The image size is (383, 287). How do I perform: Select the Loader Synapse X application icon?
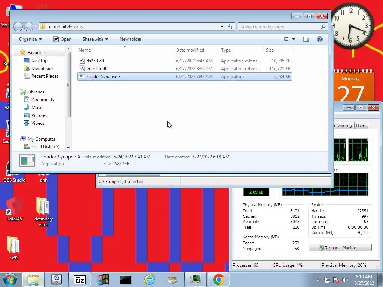[82, 76]
